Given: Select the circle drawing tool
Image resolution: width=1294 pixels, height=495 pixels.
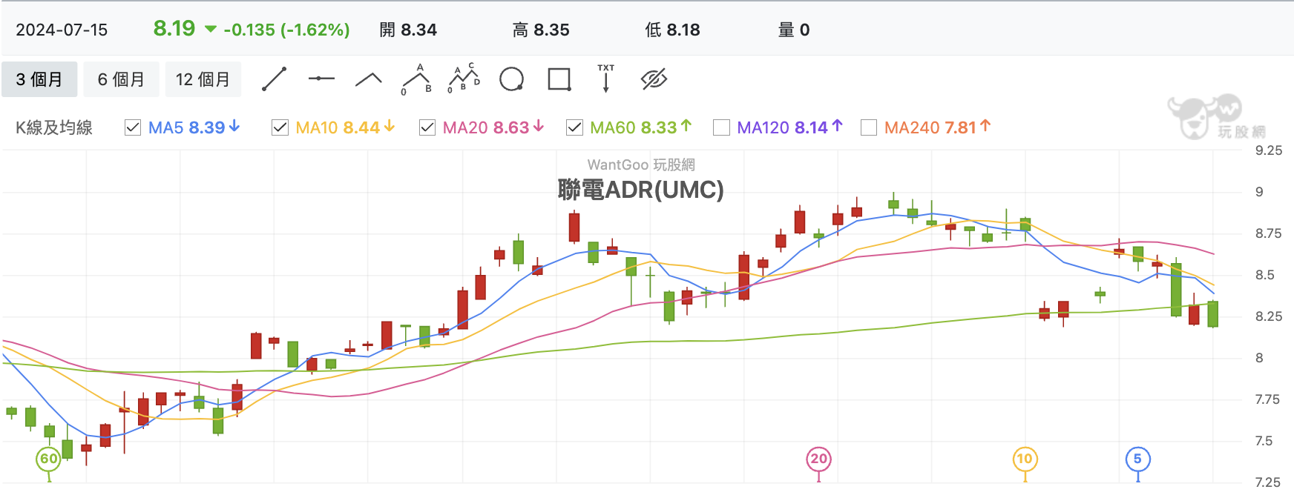Looking at the screenshot, I should (x=511, y=79).
